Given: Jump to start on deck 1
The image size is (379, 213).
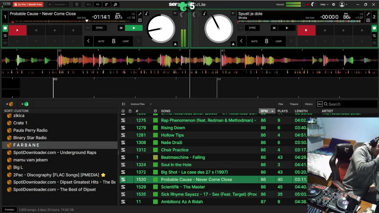Looking at the screenshot, I should (x=121, y=28).
